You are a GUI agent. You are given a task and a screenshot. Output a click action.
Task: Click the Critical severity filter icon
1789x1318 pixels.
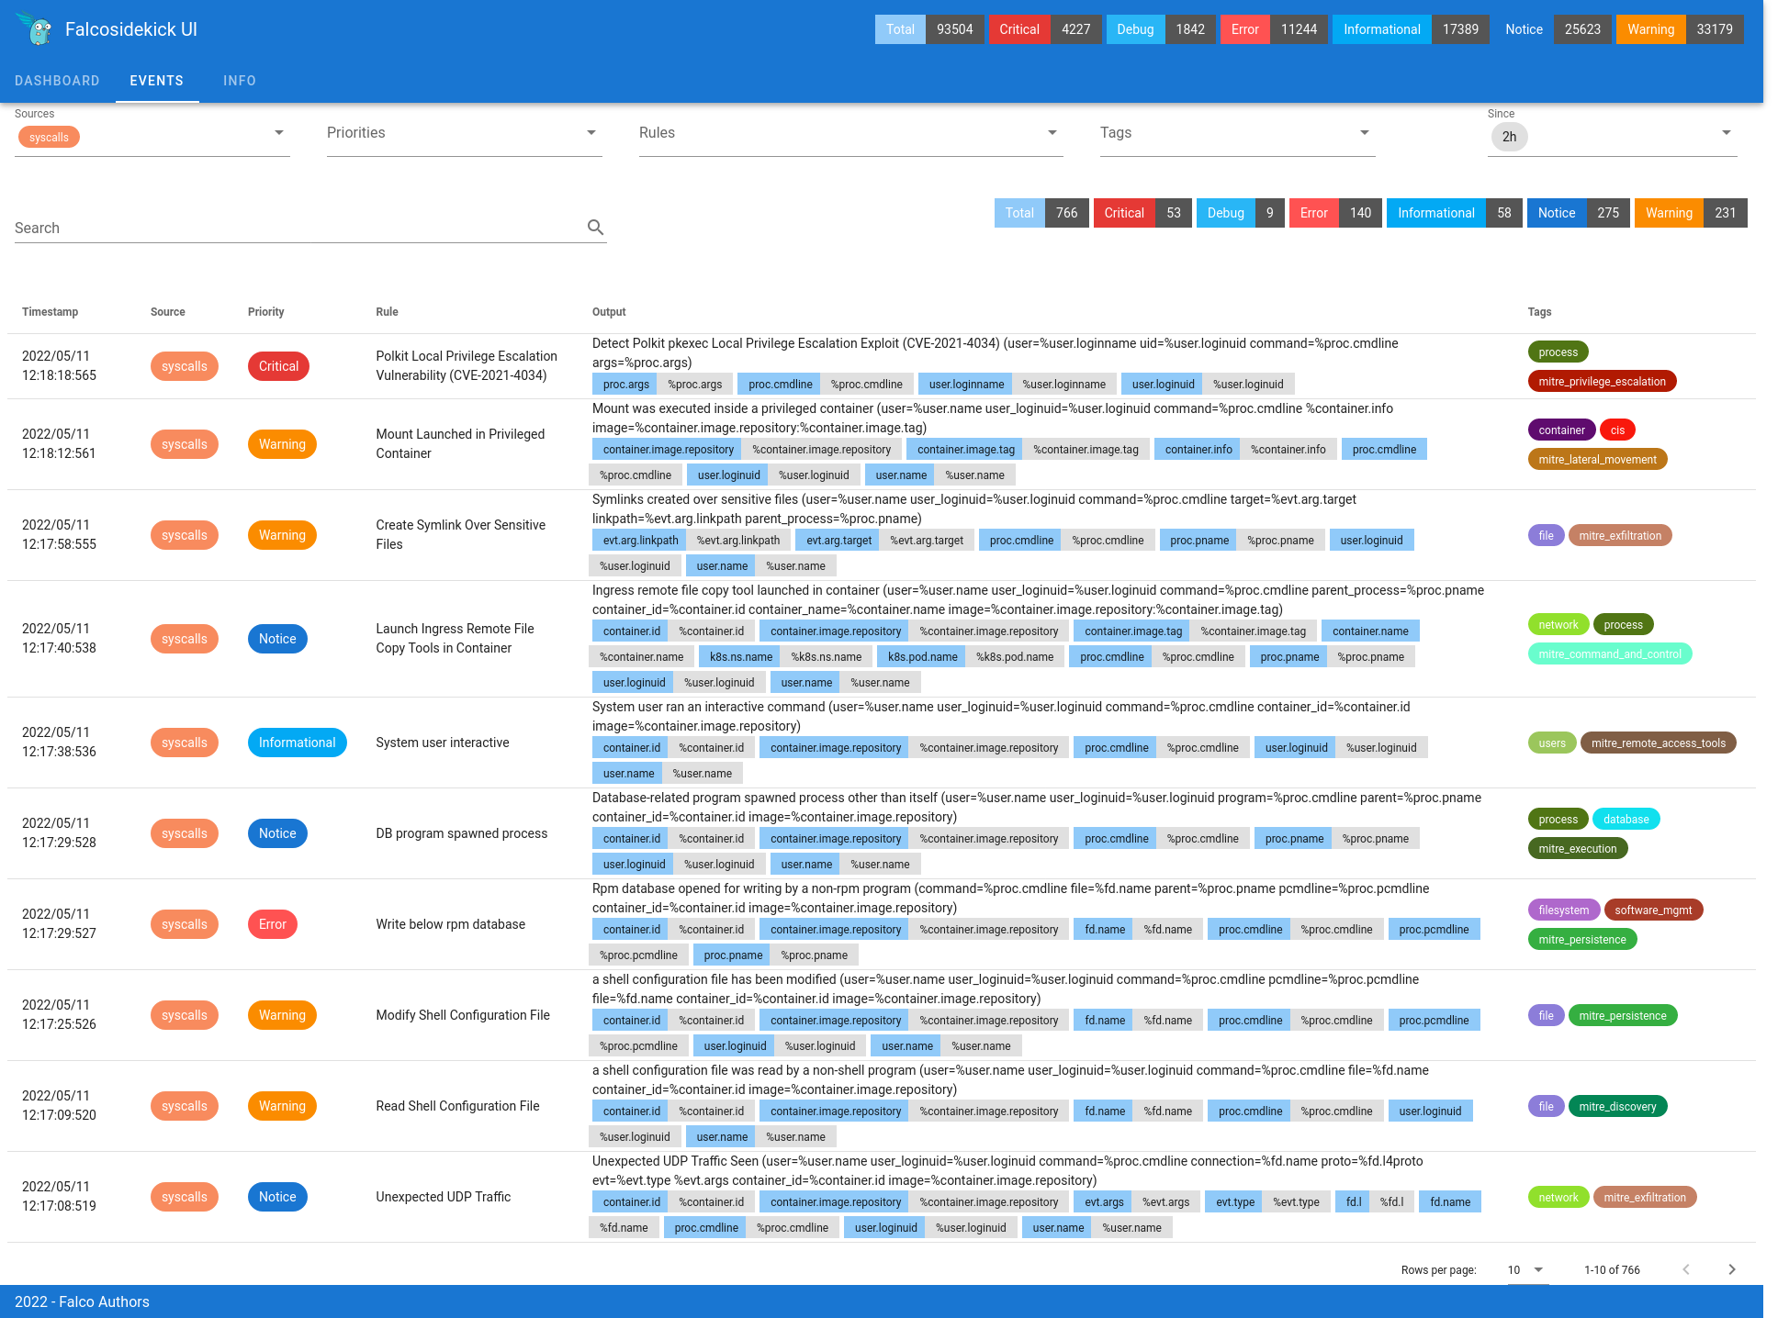(x=1121, y=214)
